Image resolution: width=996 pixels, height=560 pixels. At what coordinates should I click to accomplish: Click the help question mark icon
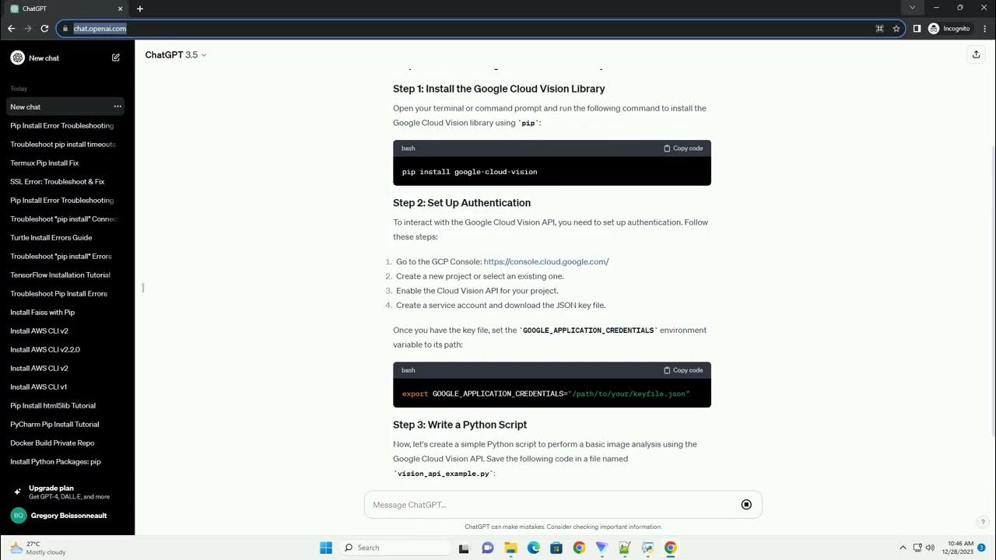983,523
